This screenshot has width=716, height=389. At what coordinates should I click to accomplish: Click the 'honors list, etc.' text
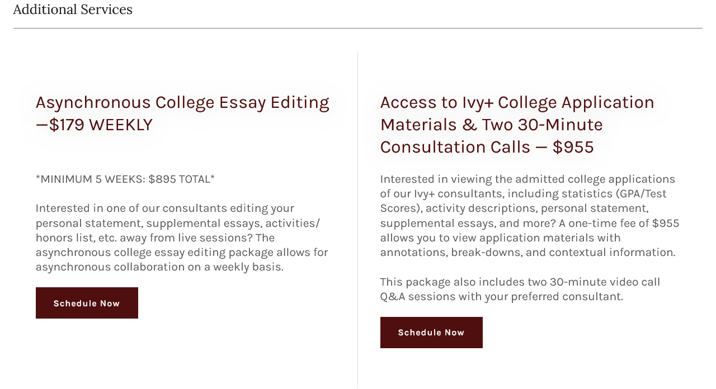click(x=76, y=238)
